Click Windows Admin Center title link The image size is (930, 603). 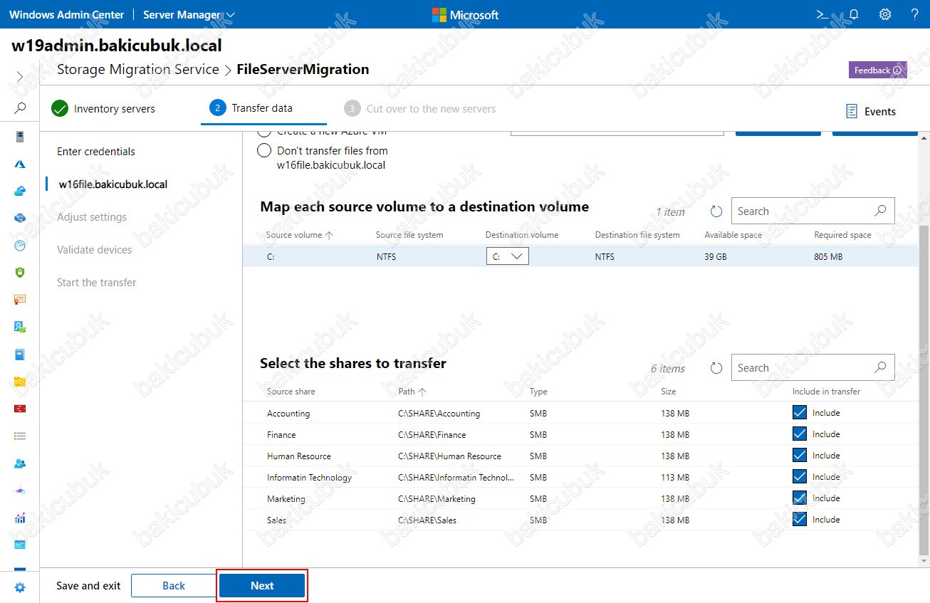66,14
